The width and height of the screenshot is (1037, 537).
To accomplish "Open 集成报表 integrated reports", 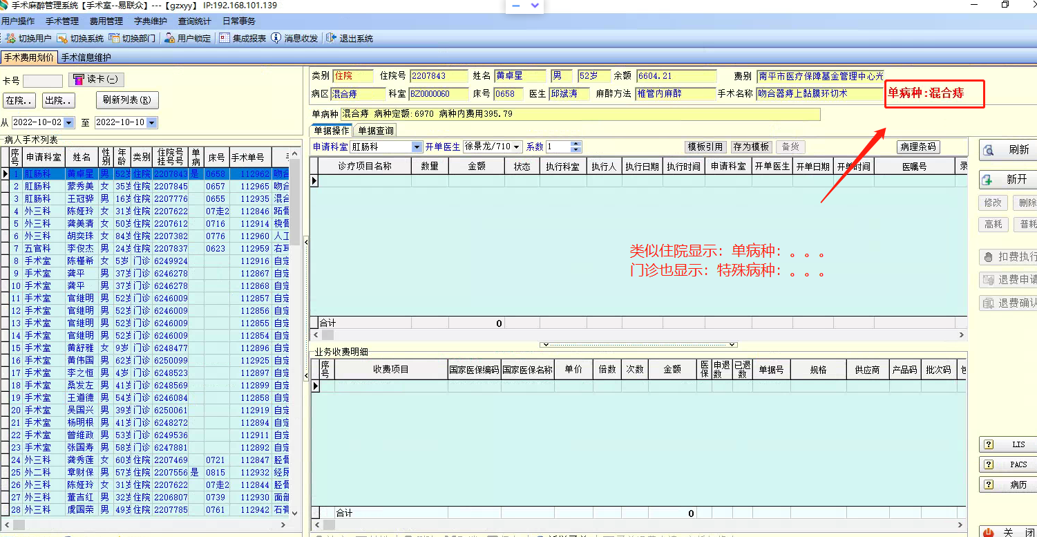I will 242,39.
